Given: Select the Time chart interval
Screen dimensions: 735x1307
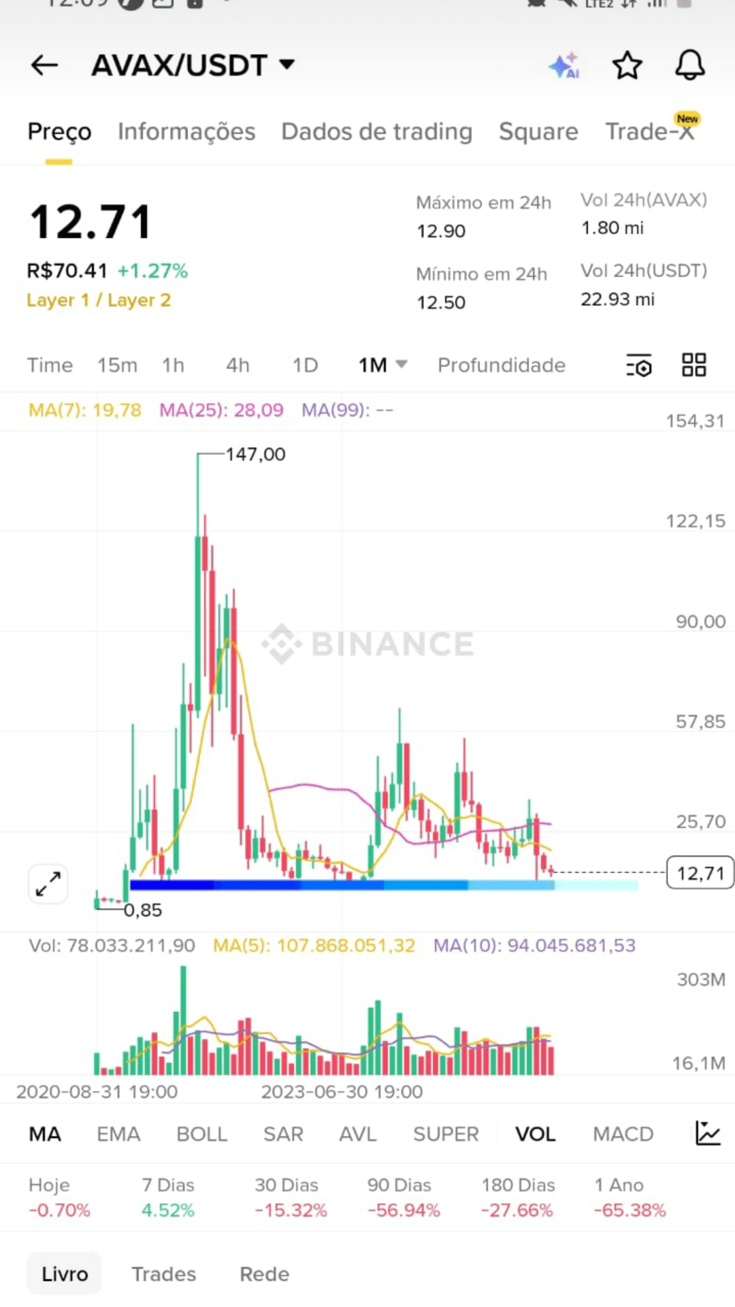Looking at the screenshot, I should pyautogui.click(x=50, y=365).
